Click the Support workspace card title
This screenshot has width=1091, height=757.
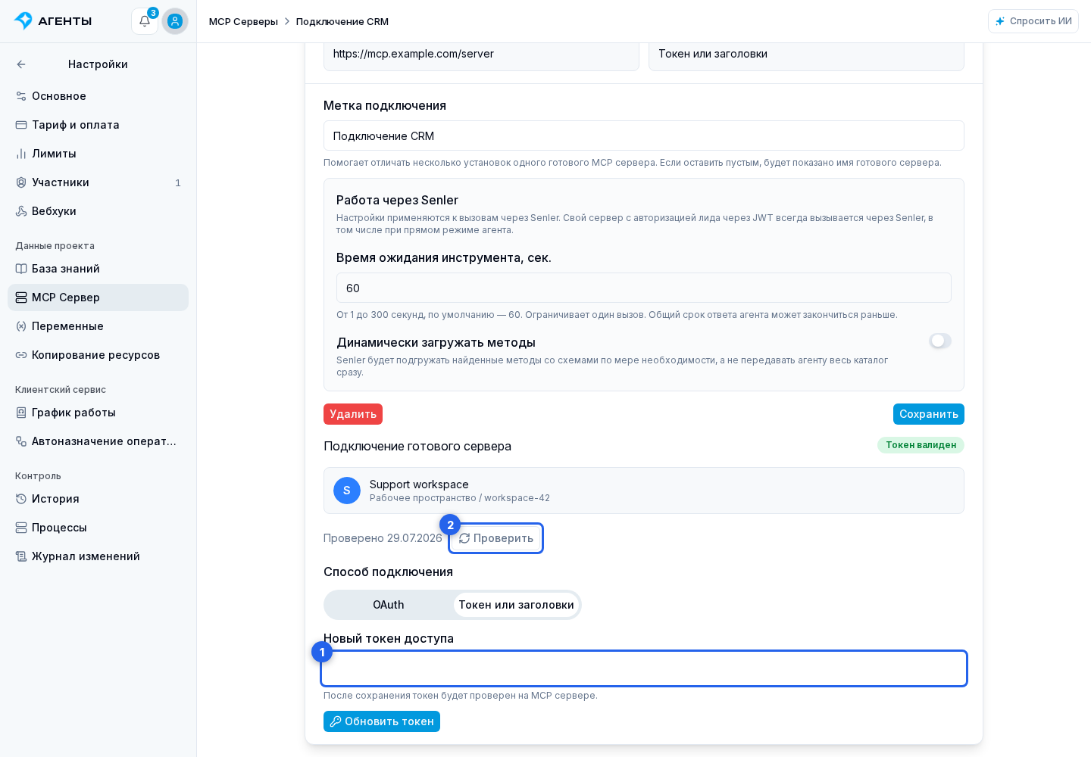[419, 484]
